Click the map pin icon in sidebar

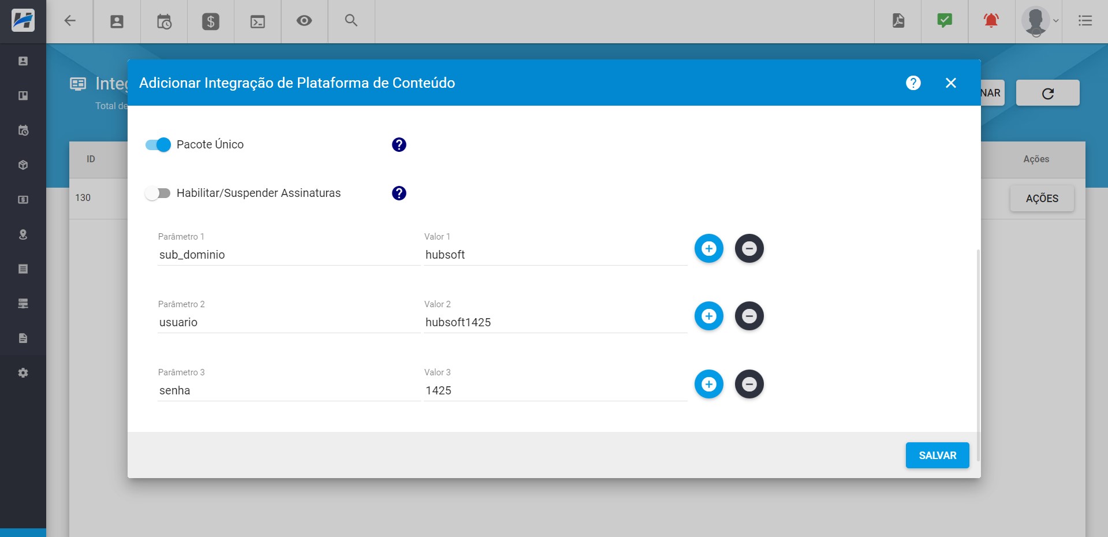coord(23,234)
